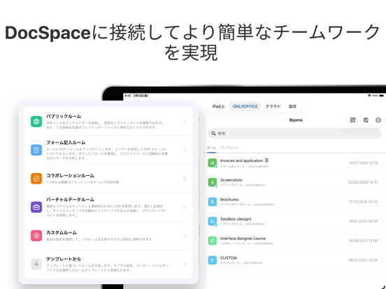Switch to the iPad上 tab

click(x=218, y=106)
